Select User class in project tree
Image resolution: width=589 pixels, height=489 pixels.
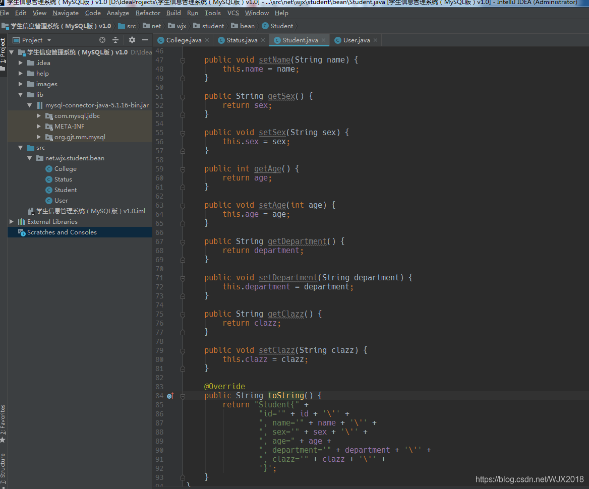61,201
